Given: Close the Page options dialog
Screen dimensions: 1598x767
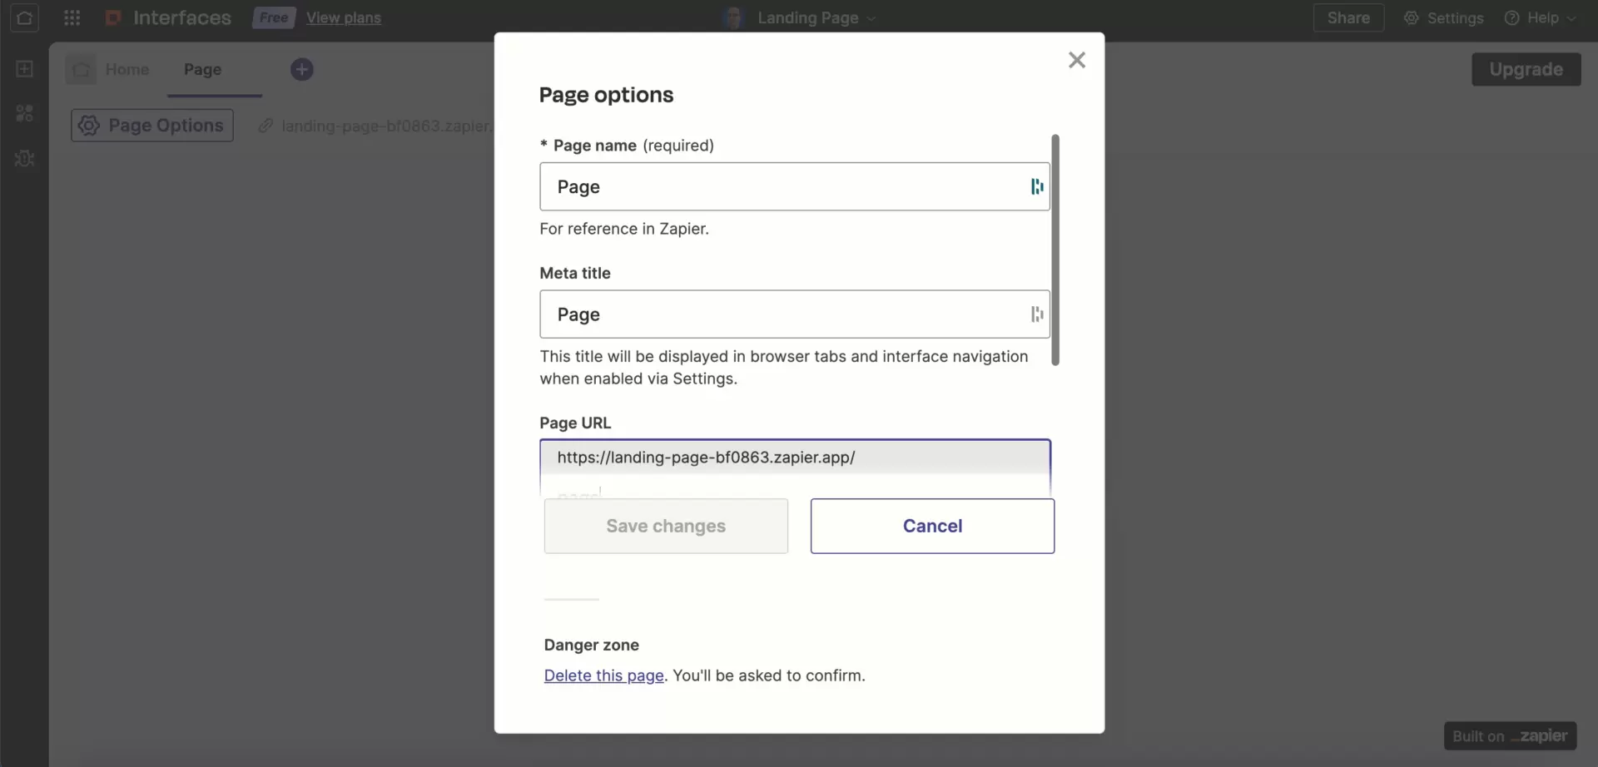Looking at the screenshot, I should pyautogui.click(x=1077, y=59).
